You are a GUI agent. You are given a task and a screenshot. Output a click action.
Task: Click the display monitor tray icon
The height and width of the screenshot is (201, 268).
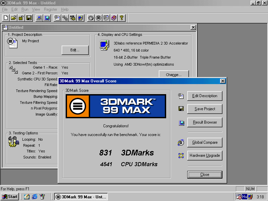pos(250,197)
